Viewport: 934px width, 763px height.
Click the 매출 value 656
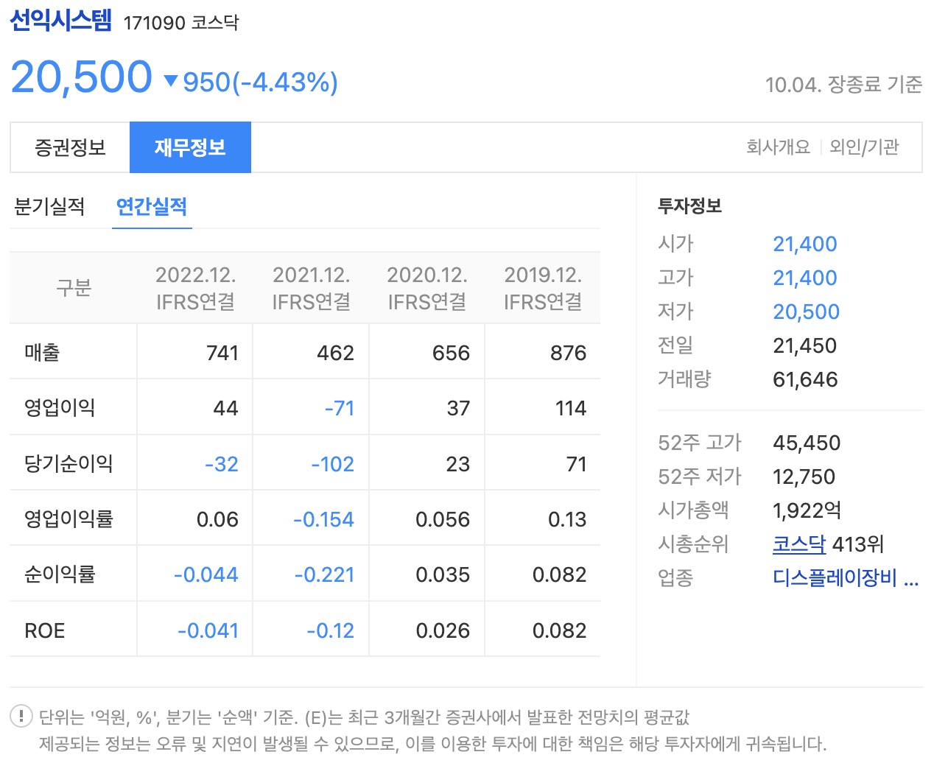point(451,353)
